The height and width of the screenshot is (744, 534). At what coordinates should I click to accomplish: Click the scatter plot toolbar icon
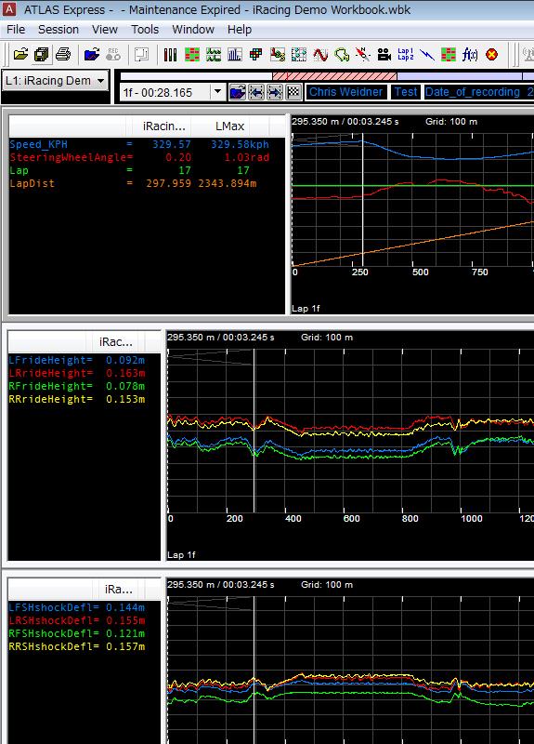click(x=278, y=55)
